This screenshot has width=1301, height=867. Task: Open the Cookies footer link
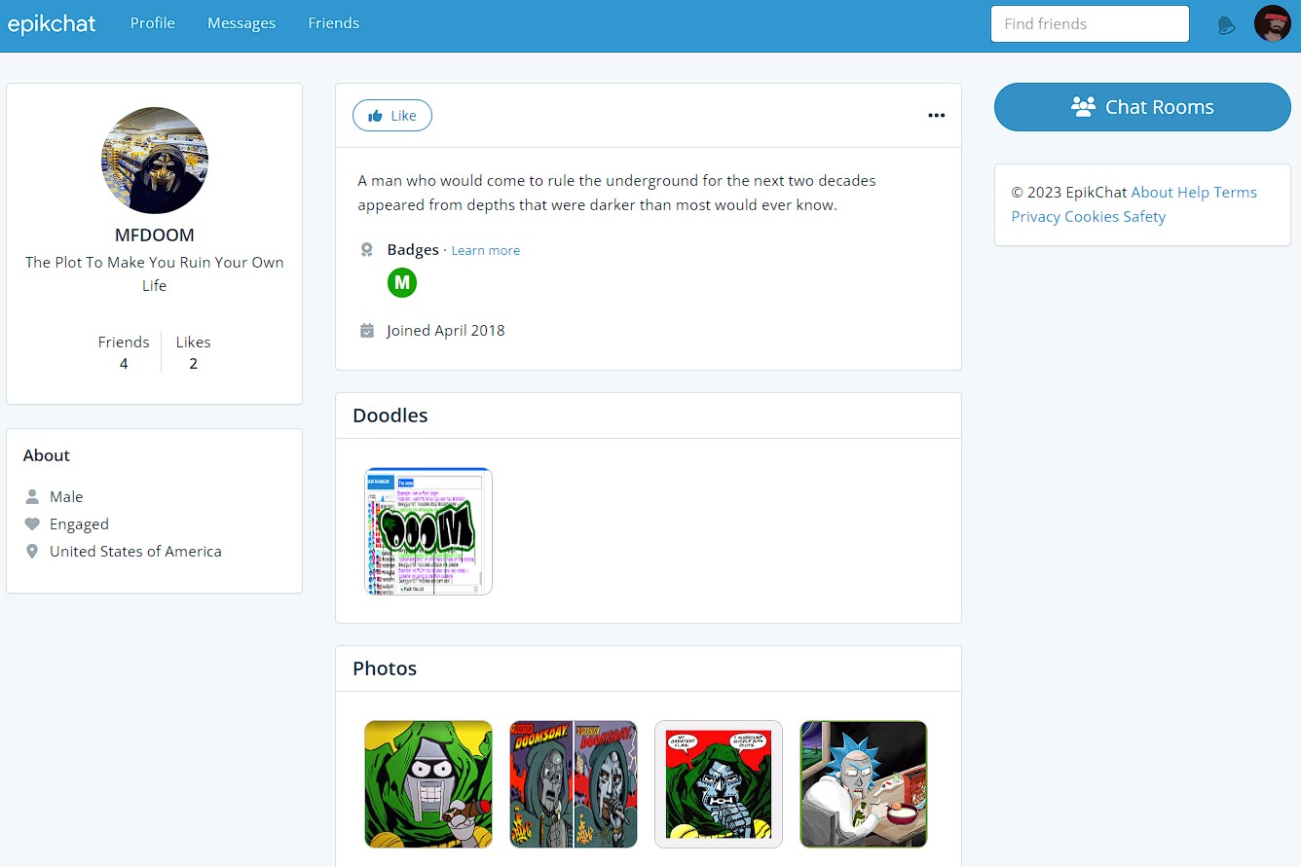click(1092, 217)
